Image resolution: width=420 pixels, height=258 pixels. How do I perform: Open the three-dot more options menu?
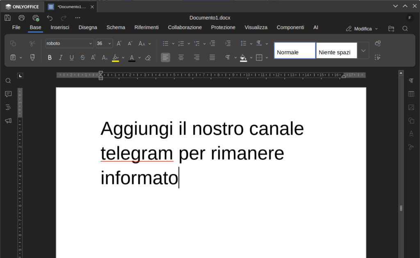(x=78, y=18)
